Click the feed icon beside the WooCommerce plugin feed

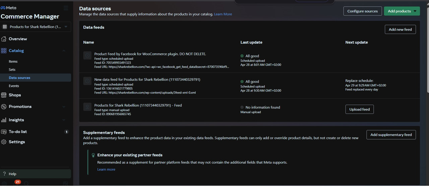tap(87, 56)
